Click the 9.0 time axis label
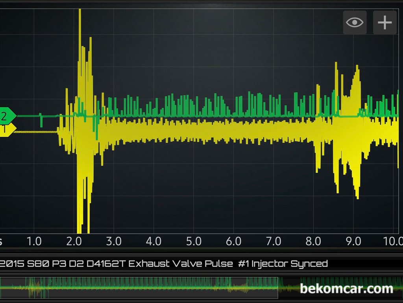The height and width of the screenshot is (303, 403). (353, 241)
